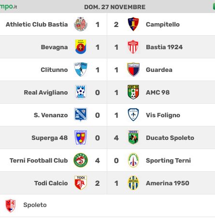Open the Vis Foligno crest

click(x=133, y=115)
